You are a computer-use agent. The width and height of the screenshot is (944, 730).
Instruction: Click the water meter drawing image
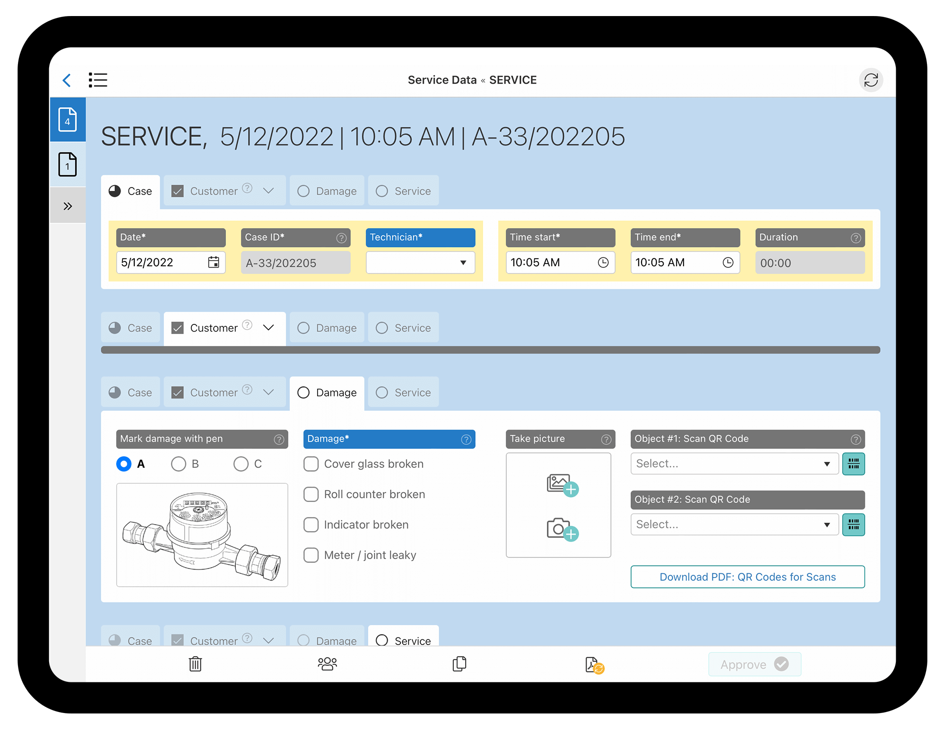[x=202, y=535]
